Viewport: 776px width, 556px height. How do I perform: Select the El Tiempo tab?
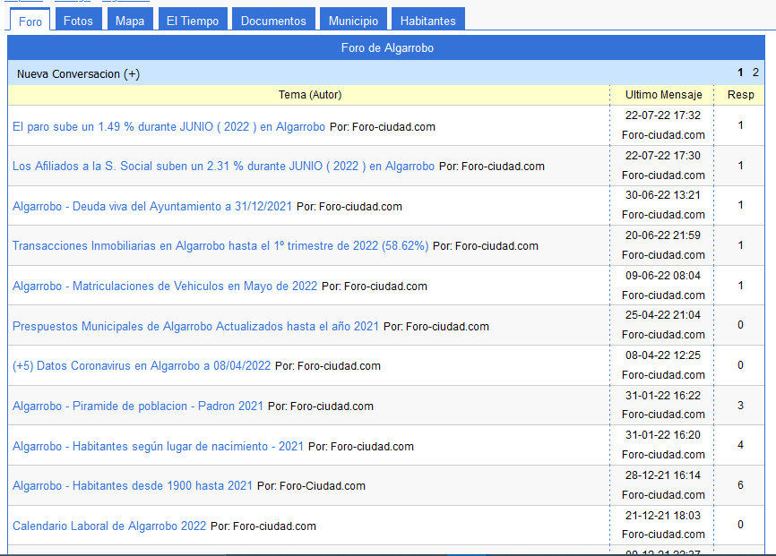(x=193, y=21)
